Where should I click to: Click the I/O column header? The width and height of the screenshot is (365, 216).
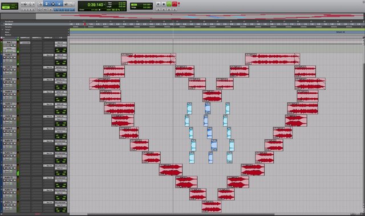click(x=60, y=38)
